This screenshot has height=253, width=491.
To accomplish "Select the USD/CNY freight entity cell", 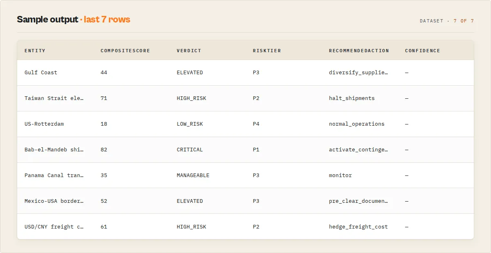I will 54,227.
